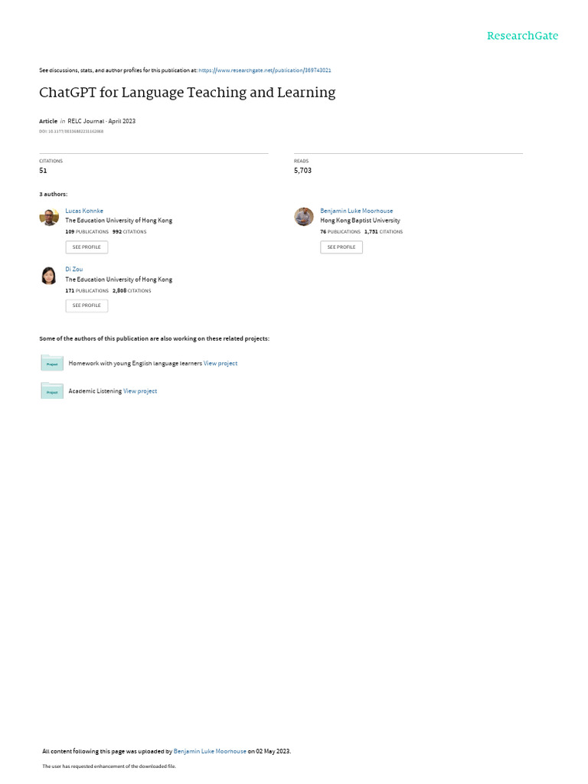Screen dimensions: 588x784
Task: Click See Profile under Di Zou
Action: click(87, 305)
